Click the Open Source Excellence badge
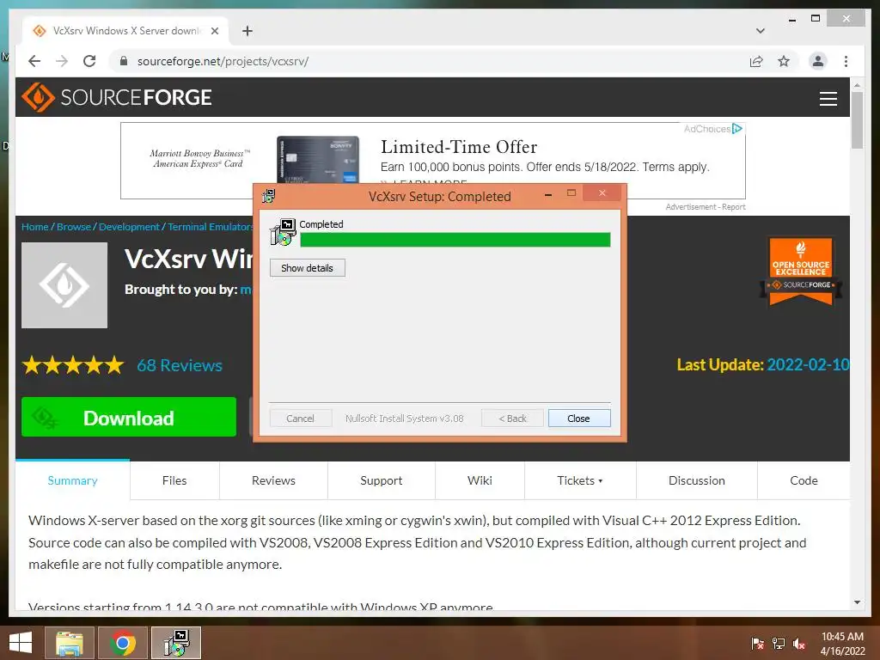 click(801, 272)
